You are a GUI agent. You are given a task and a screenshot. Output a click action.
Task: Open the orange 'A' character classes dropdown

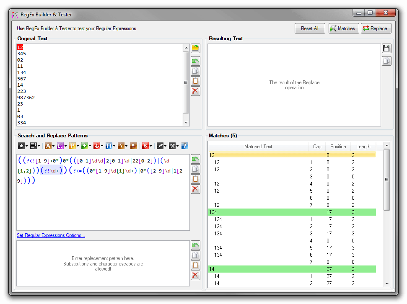point(49,146)
